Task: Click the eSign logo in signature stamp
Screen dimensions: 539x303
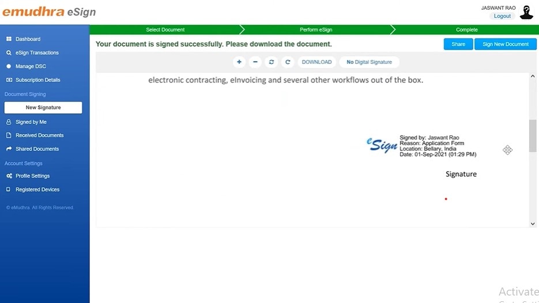Action: 382,145
